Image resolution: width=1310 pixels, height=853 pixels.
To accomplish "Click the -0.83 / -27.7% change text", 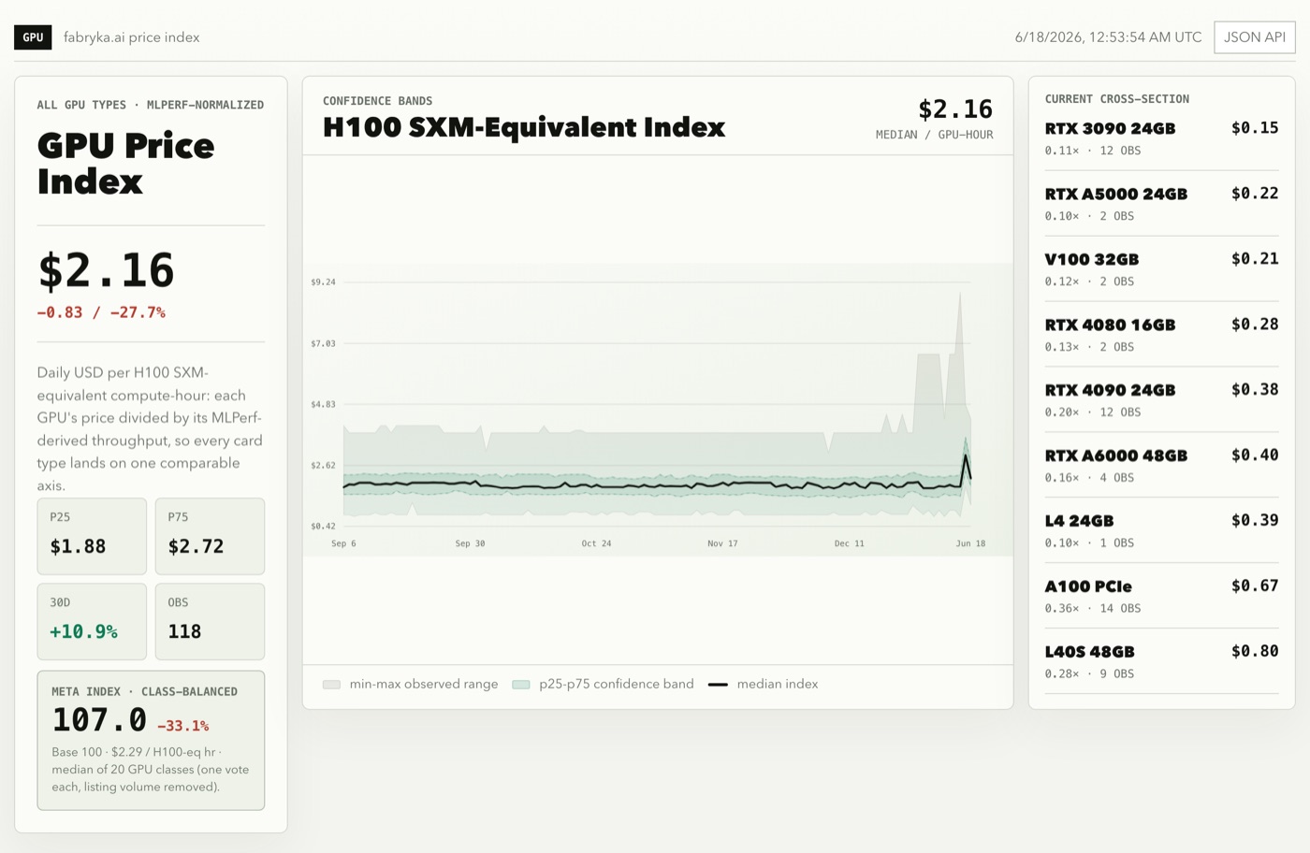I will 101,312.
